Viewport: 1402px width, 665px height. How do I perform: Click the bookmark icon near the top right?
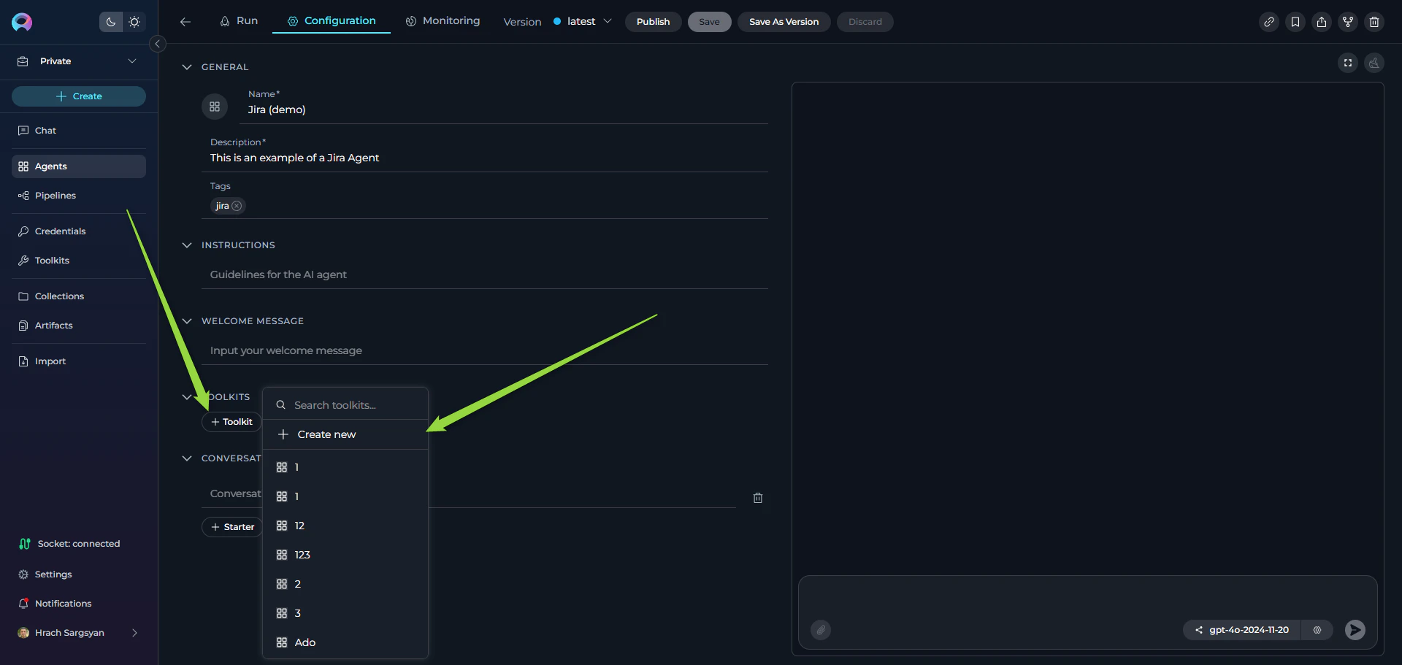click(1295, 22)
